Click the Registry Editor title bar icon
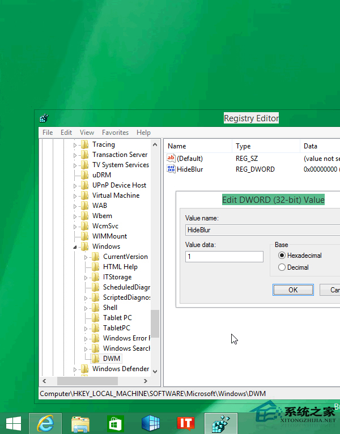Viewport: 340px width, 434px height. click(x=44, y=118)
